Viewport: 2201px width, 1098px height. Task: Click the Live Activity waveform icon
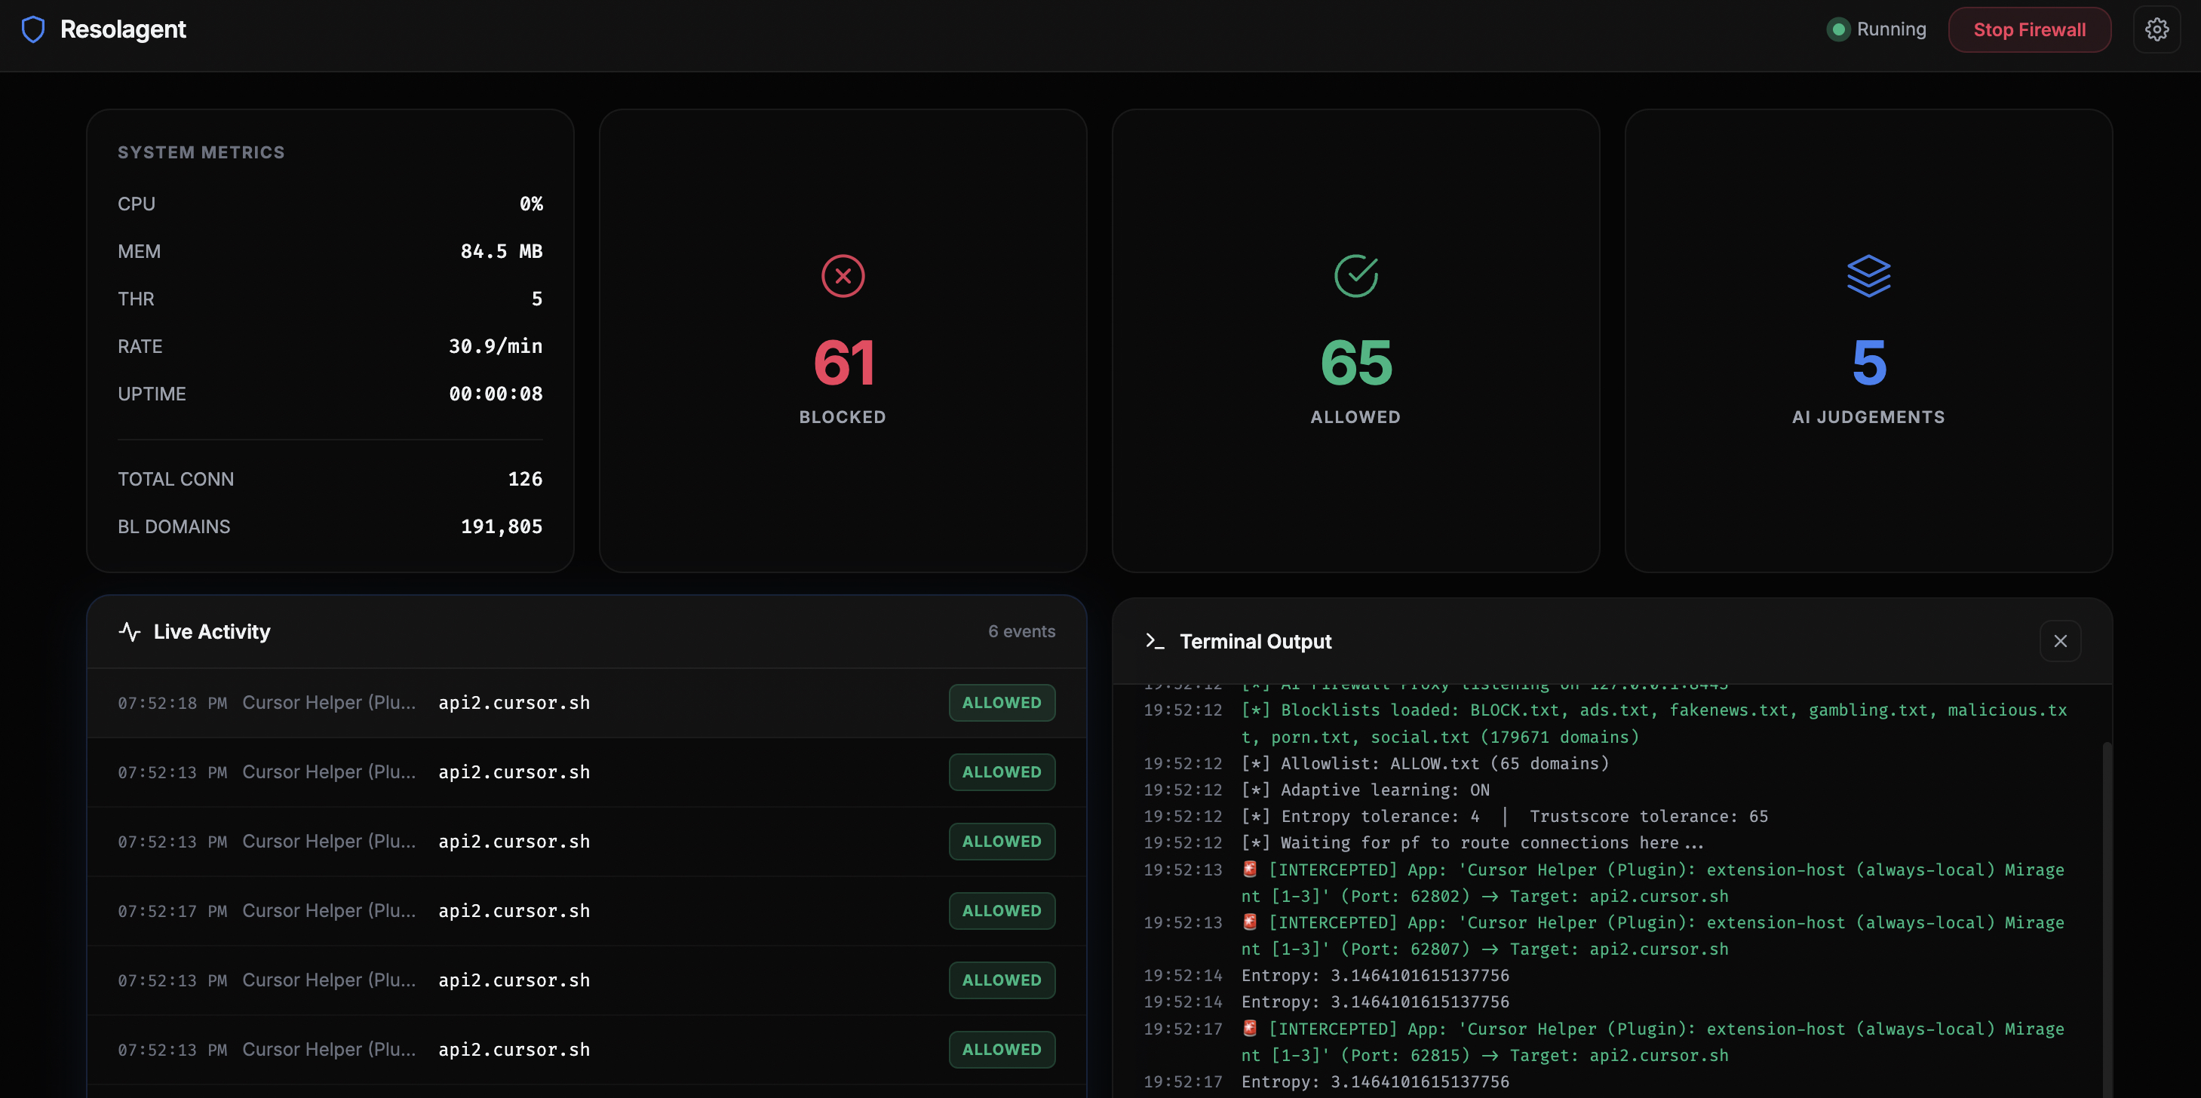[129, 632]
